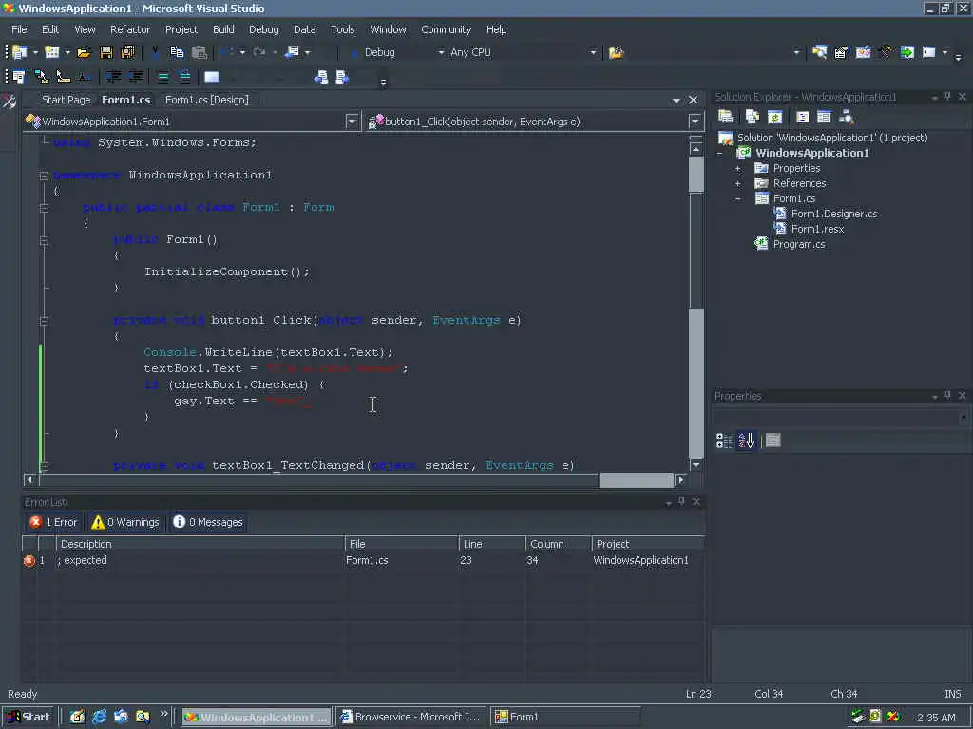Click the editor scroll down arrow

[696, 465]
